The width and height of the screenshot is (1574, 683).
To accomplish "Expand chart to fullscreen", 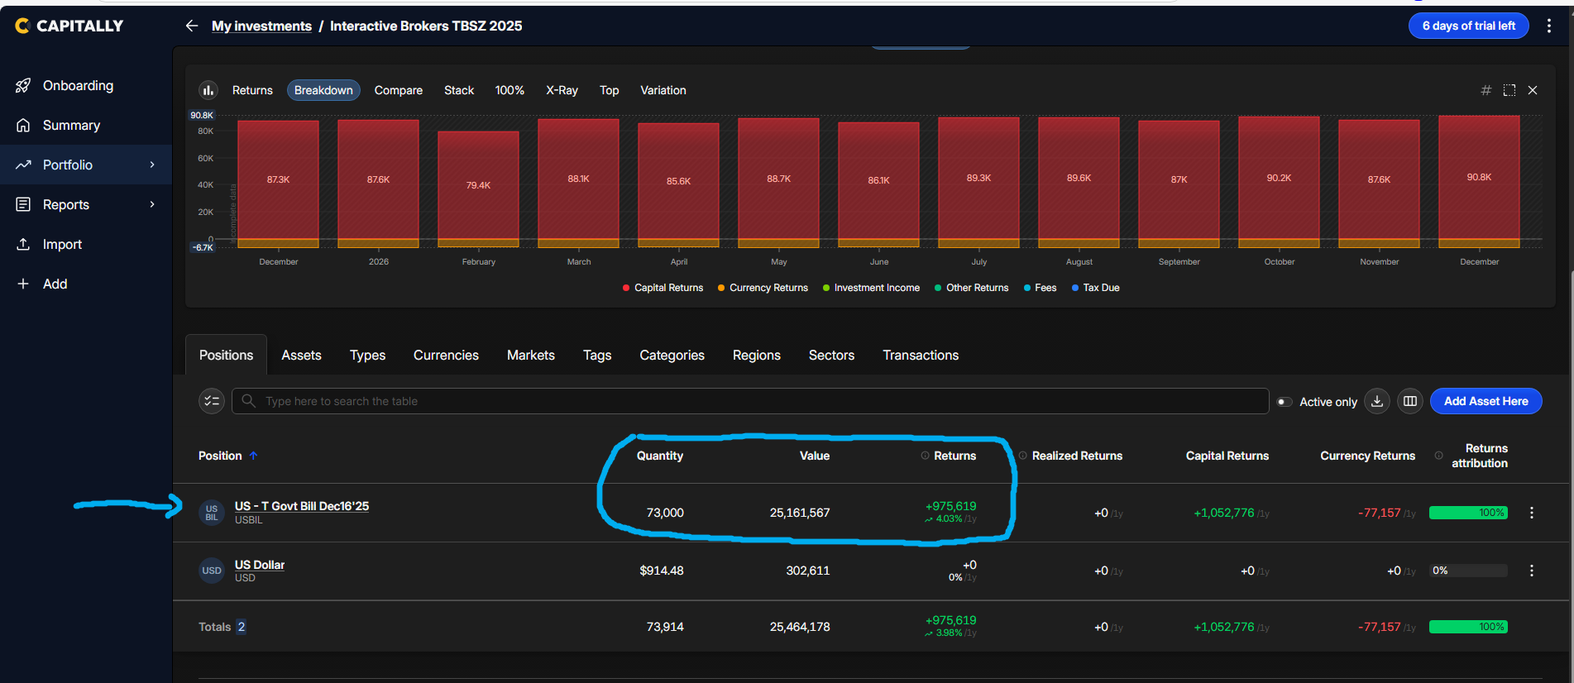I will 1509,90.
